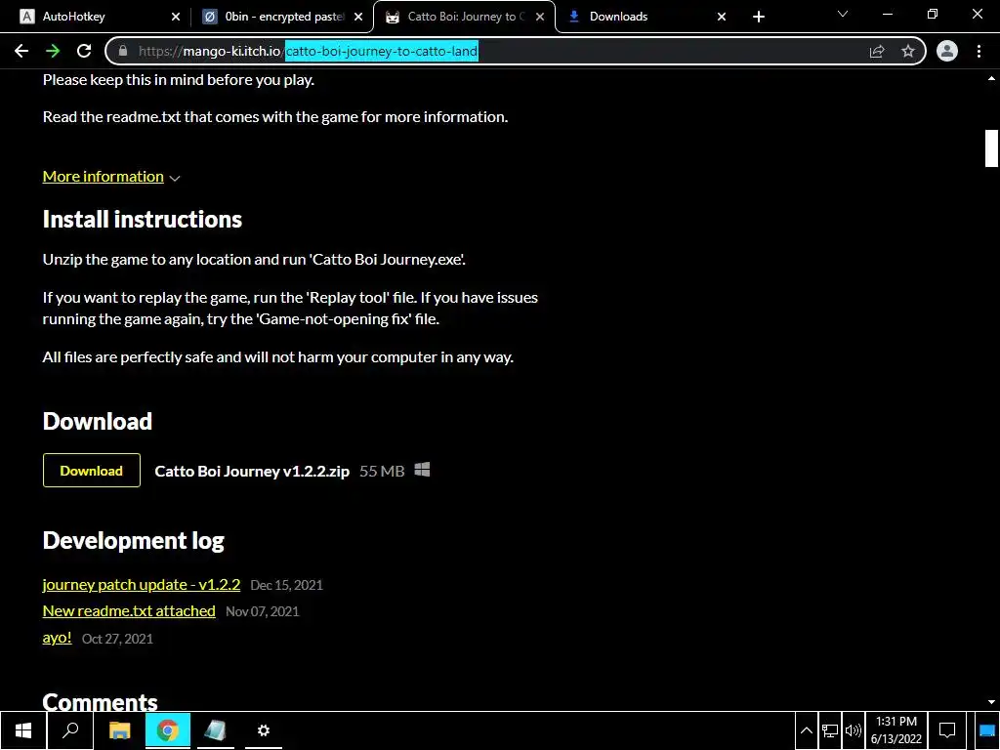Image resolution: width=1000 pixels, height=750 pixels.
Task: Click the network tray icon
Action: click(830, 730)
